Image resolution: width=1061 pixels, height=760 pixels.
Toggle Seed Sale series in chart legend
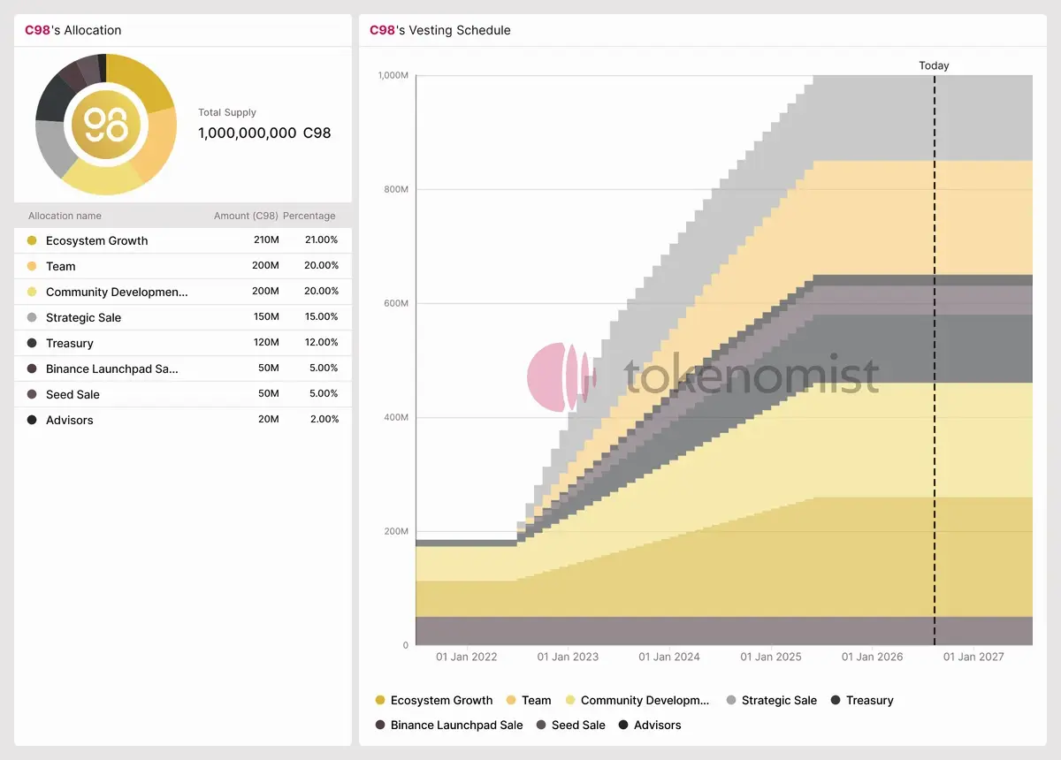(570, 725)
